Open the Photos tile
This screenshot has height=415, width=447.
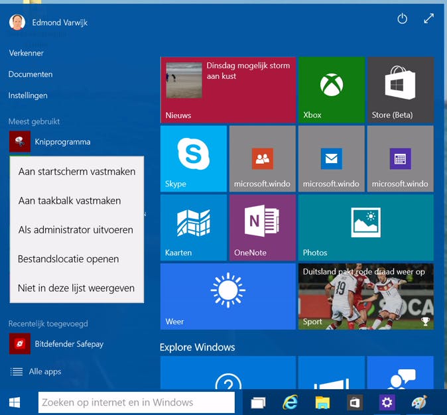(366, 228)
